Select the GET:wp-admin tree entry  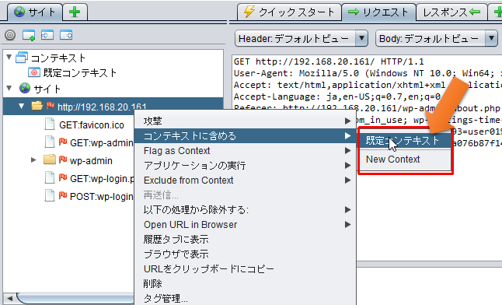[101, 142]
